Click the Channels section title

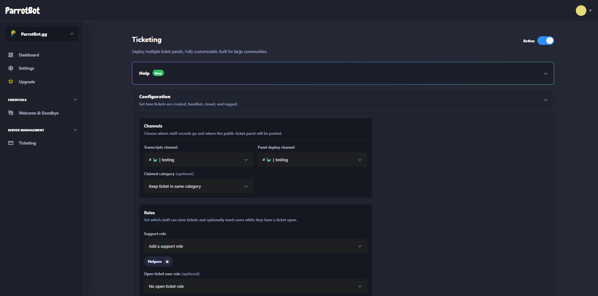(153, 126)
